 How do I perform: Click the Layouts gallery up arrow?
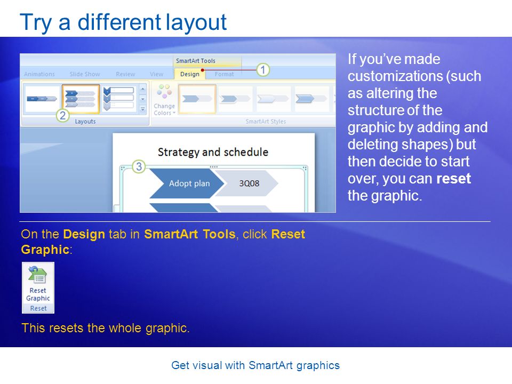(x=143, y=89)
